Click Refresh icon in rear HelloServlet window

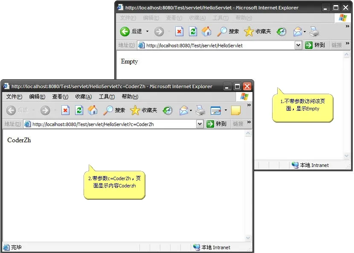[x=193, y=32]
